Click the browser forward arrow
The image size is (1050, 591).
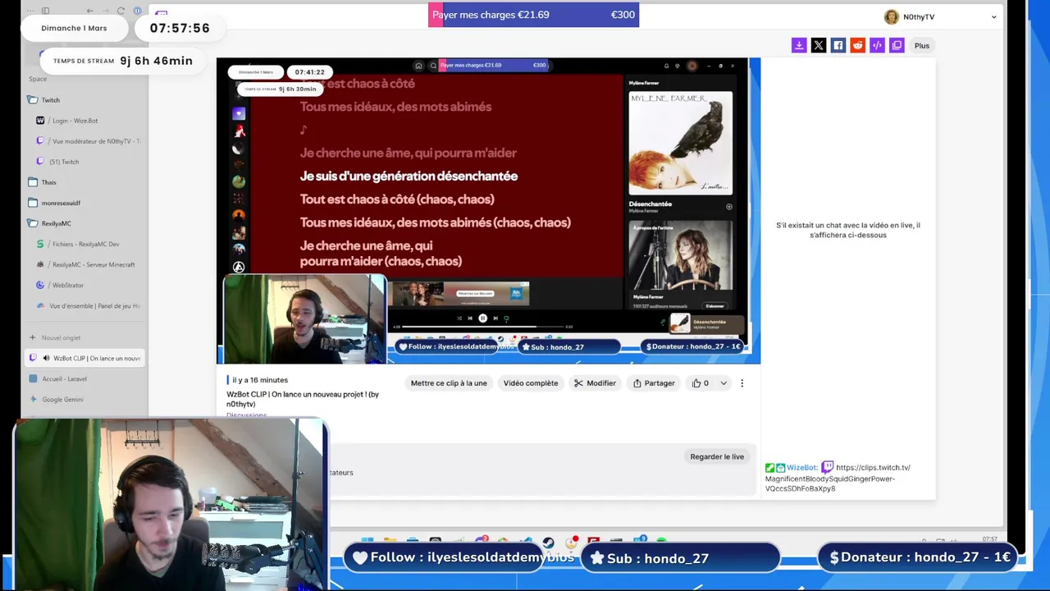106,11
